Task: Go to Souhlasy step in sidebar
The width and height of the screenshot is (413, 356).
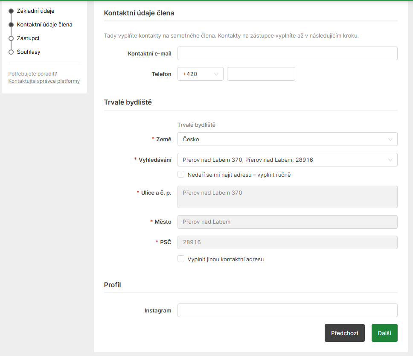Action: [29, 52]
